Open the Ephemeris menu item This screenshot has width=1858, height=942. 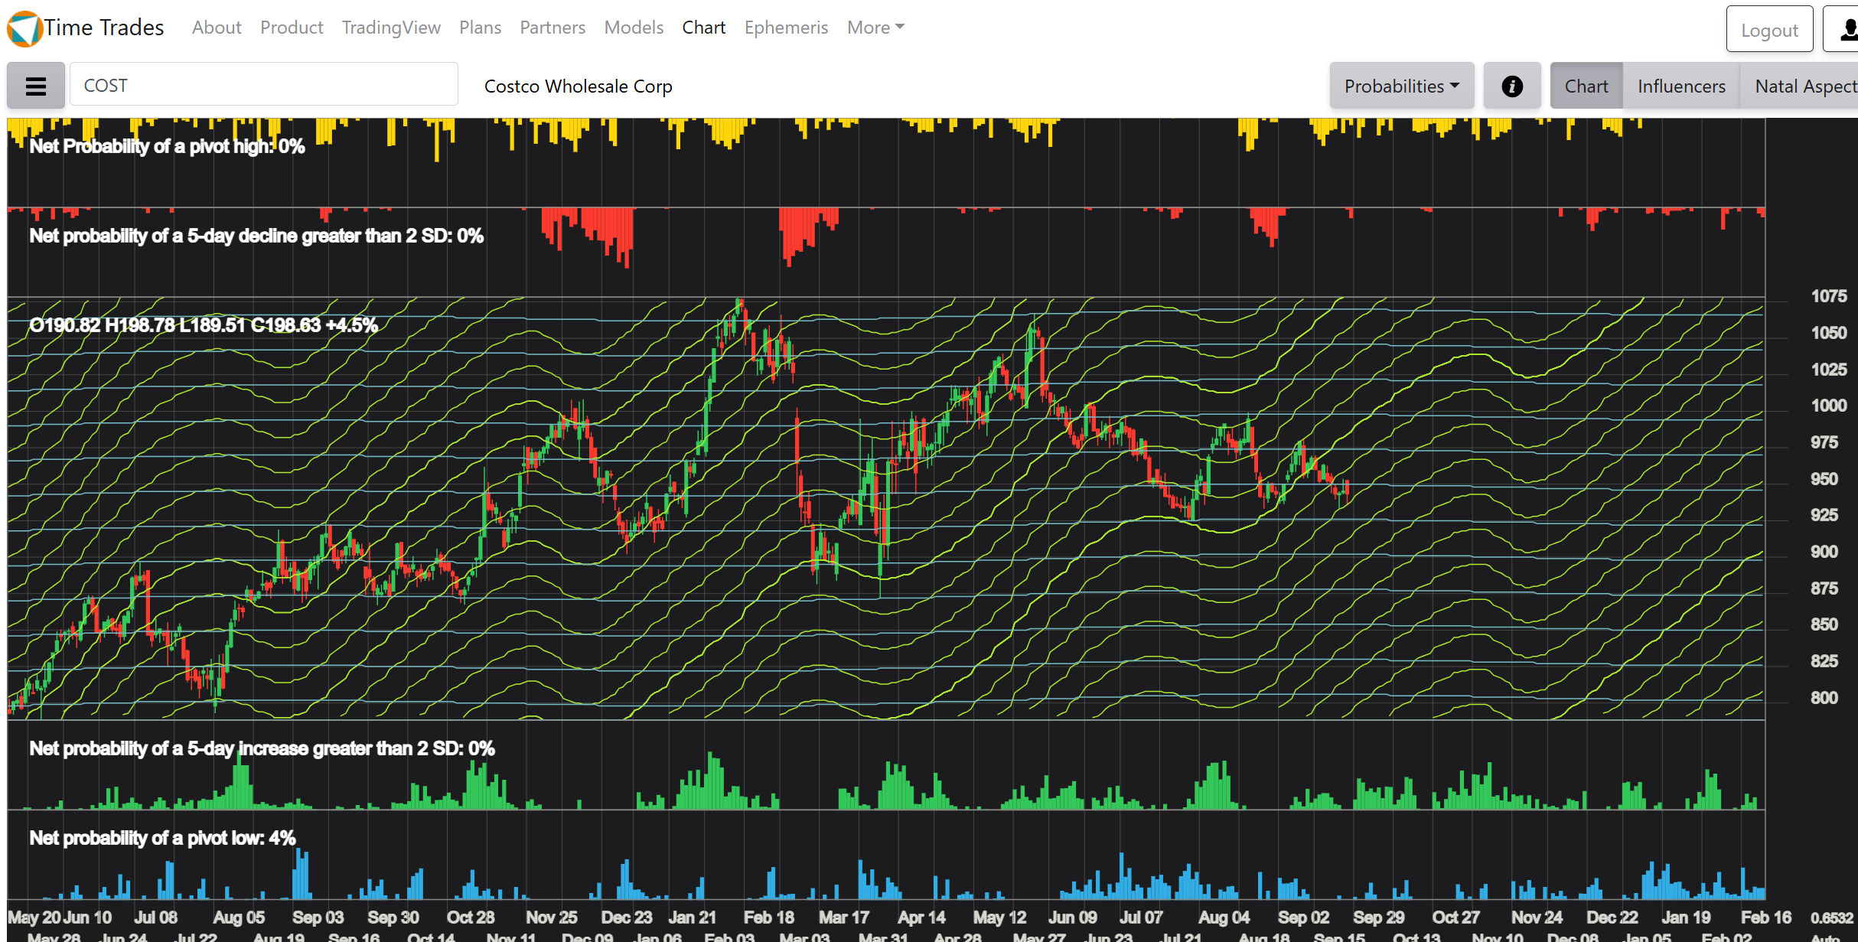click(785, 28)
